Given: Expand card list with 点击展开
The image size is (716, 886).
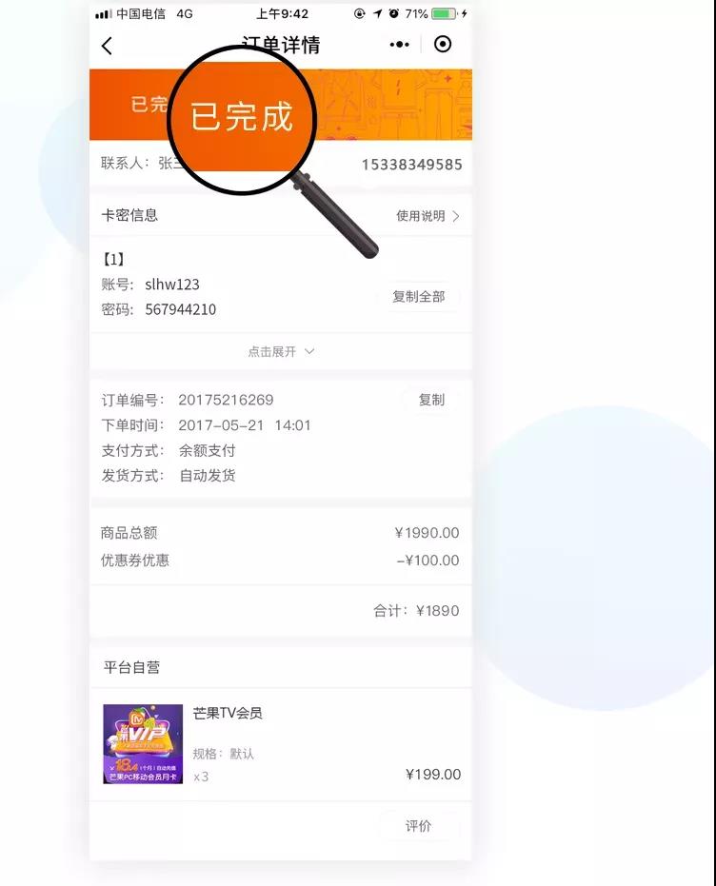Looking at the screenshot, I should coord(280,351).
